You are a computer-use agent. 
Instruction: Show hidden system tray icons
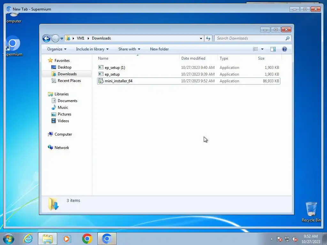point(271,239)
